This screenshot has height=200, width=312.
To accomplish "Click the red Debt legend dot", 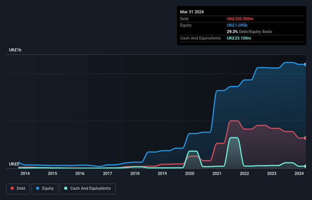I will (12, 188).
